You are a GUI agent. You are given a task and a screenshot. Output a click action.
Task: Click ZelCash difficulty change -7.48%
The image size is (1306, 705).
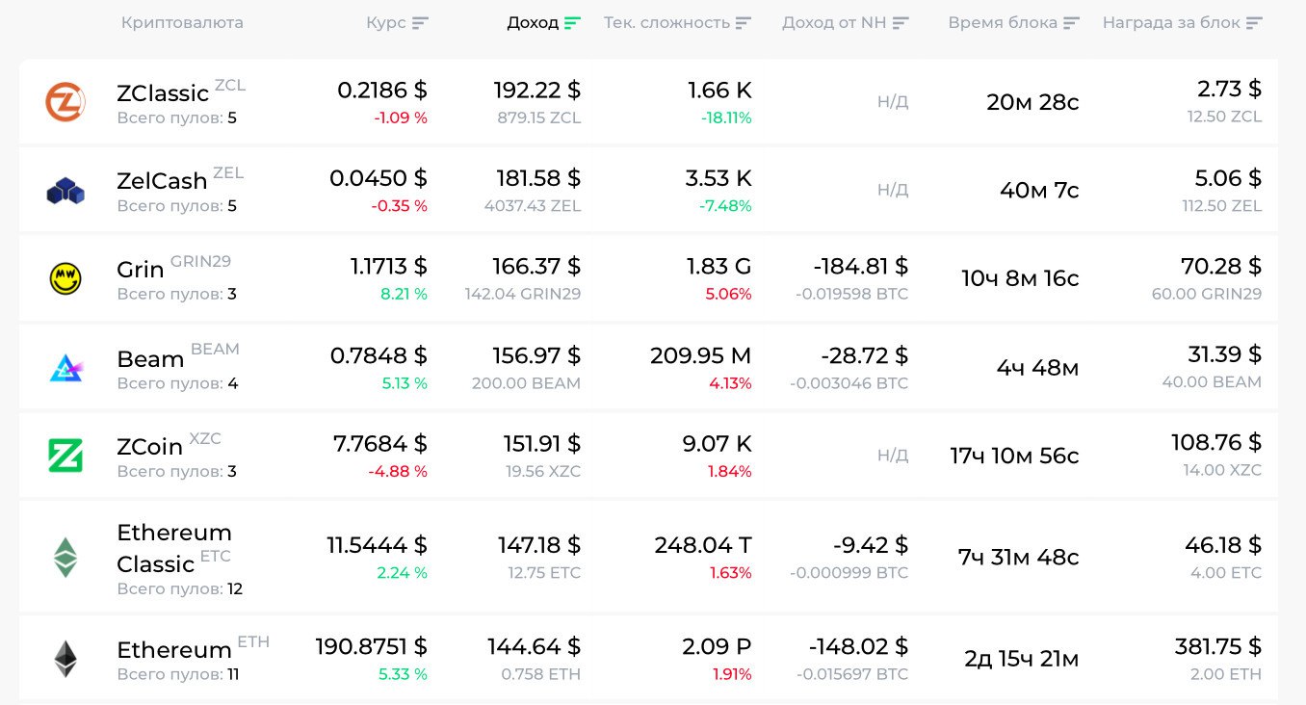tap(726, 206)
